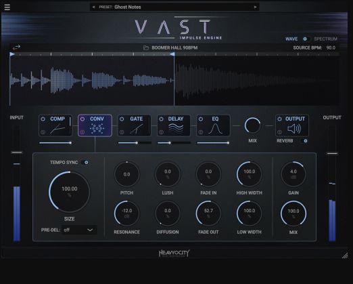Flip the WAVE / SPECTRUM switch
Screen dimensions: 353x284
click(x=305, y=39)
